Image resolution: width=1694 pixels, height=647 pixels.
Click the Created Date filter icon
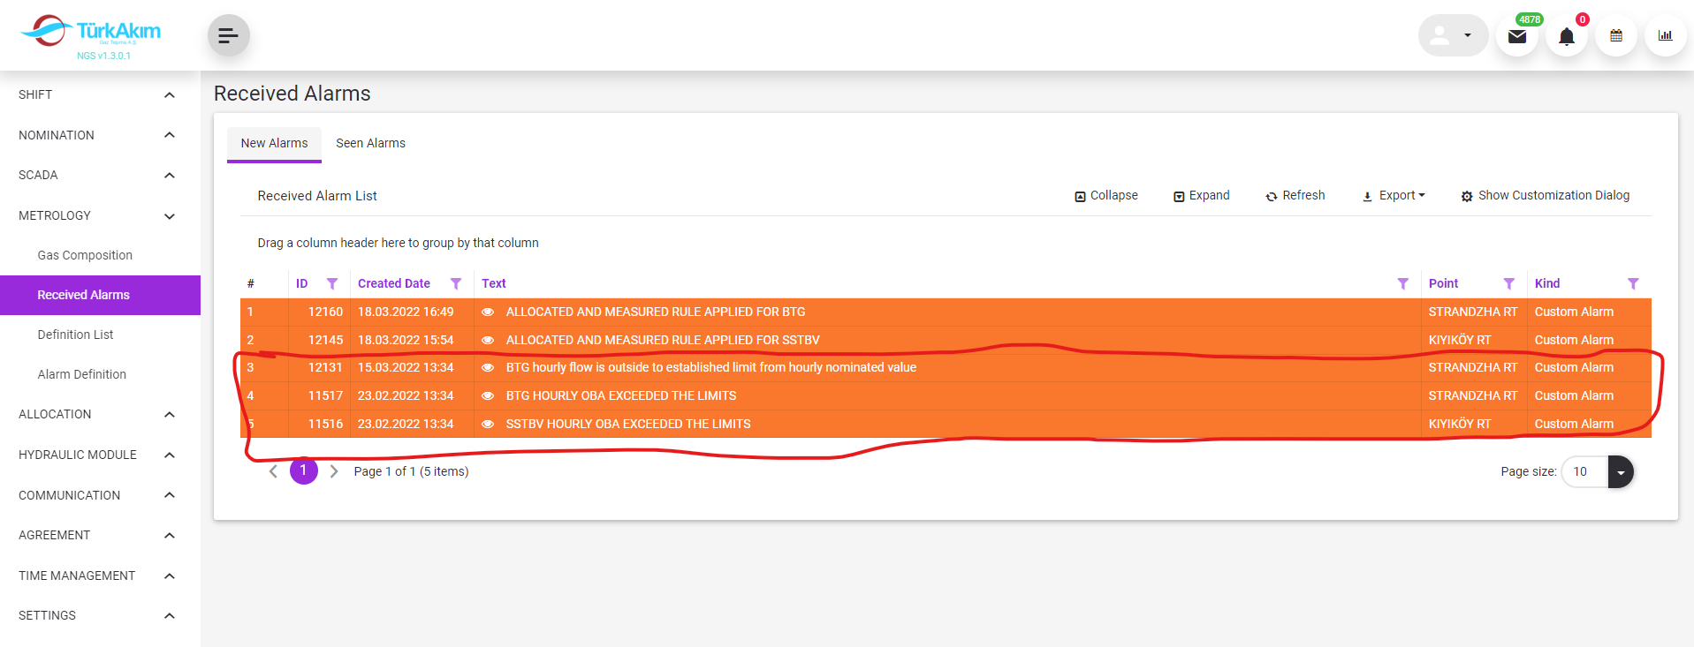tap(456, 284)
